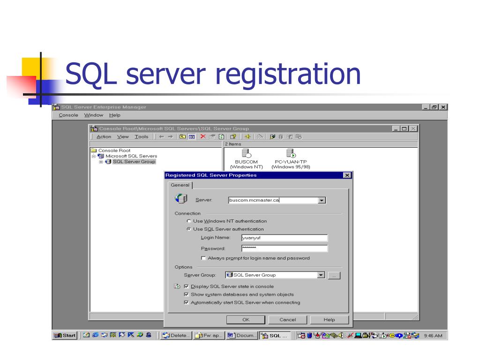Click the Up one level folder icon
This screenshot has height=360, width=480.
182,136
